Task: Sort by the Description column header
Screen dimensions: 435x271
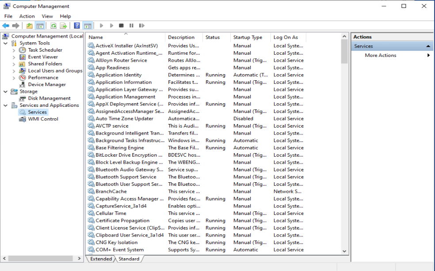Action: point(183,37)
